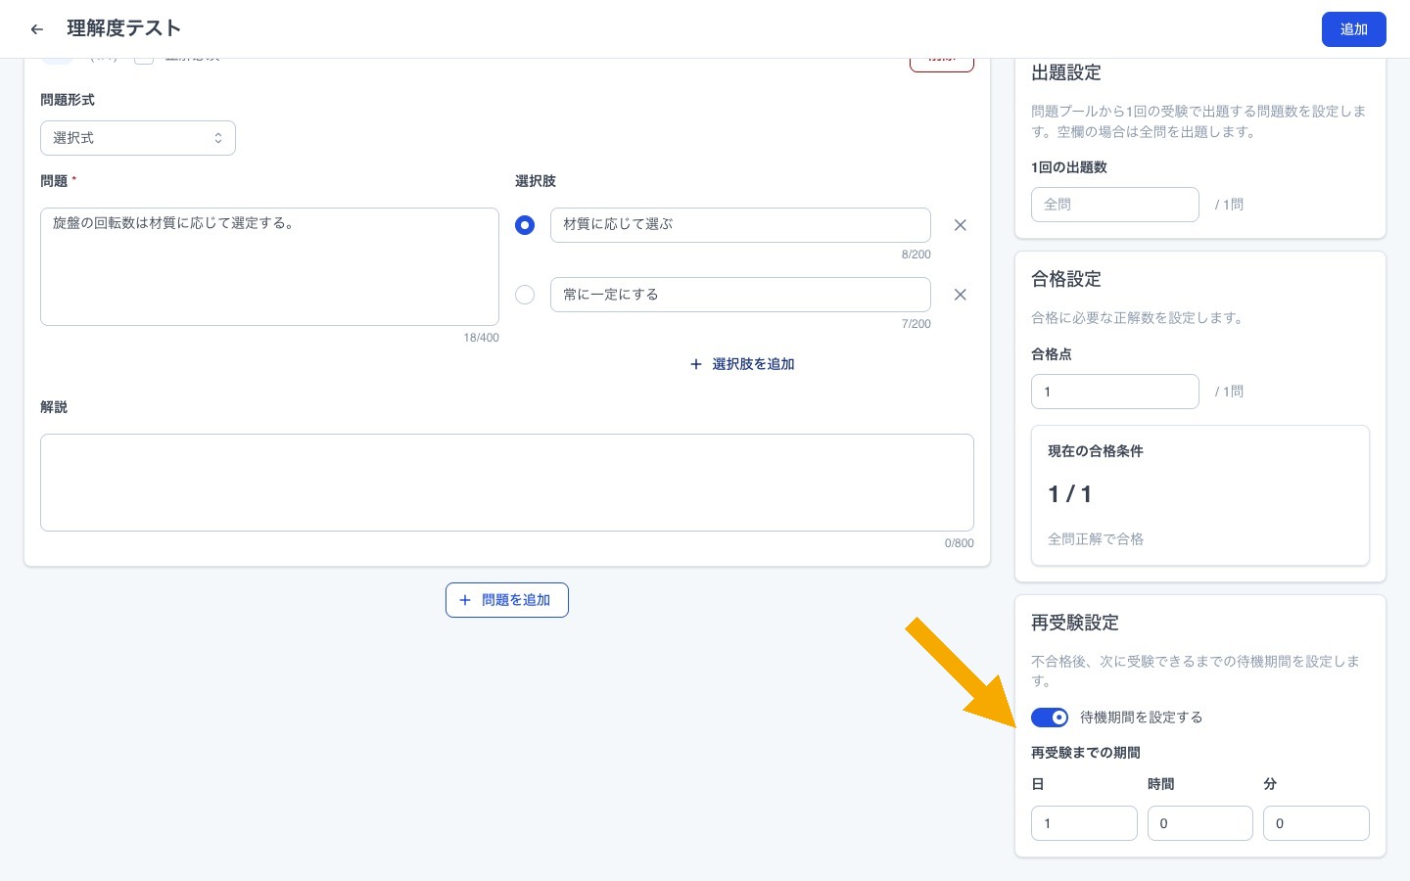Go back using the arrow beside 理解度テスト
Screen dimensions: 1410x881
click(37, 29)
